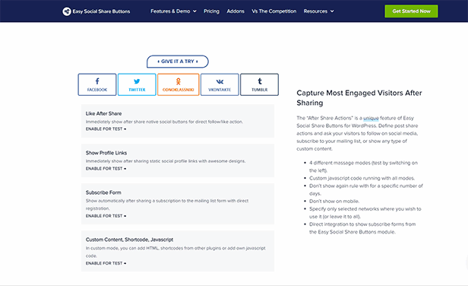
Task: Expand the Resources dropdown menu
Action: tap(318, 11)
